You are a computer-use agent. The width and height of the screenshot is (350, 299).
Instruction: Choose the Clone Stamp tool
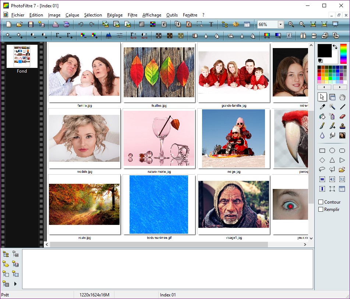tap(342, 126)
